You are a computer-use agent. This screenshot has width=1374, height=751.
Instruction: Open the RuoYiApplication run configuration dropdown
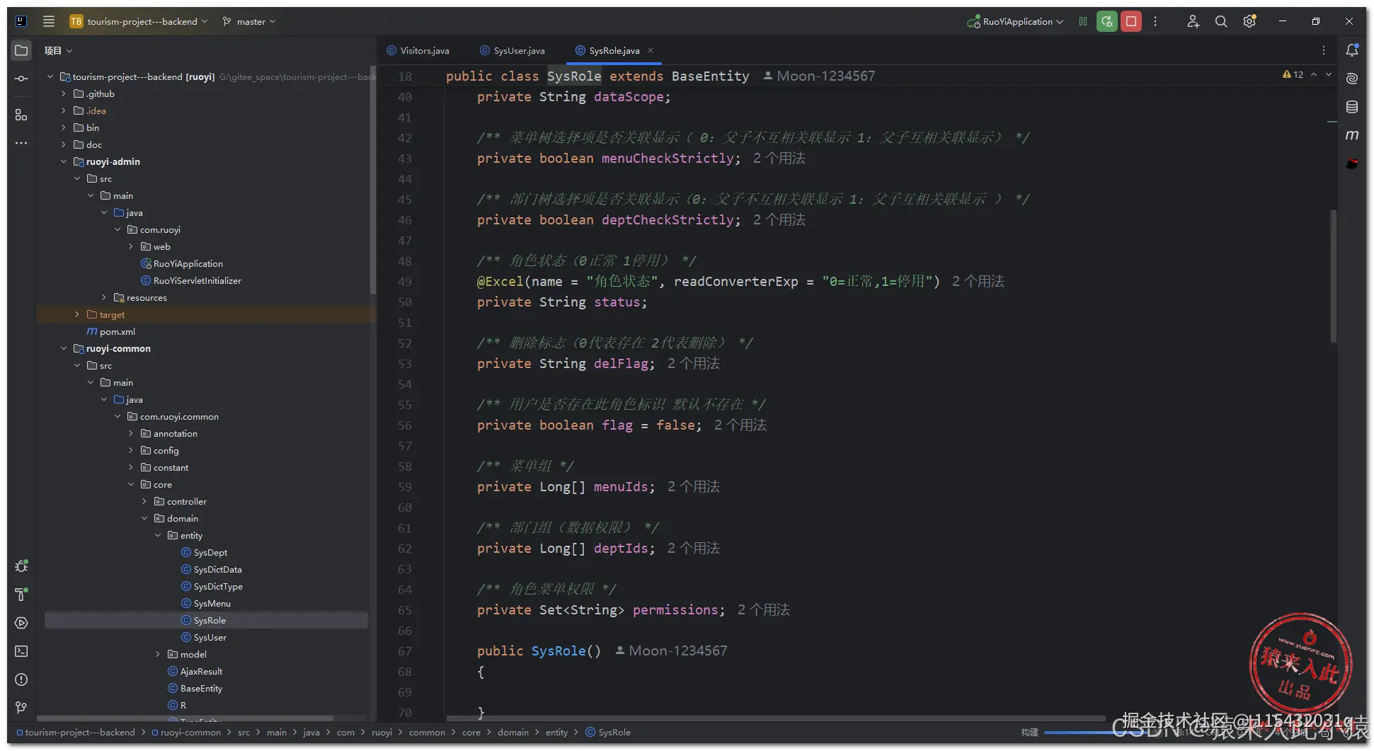[1016, 21]
